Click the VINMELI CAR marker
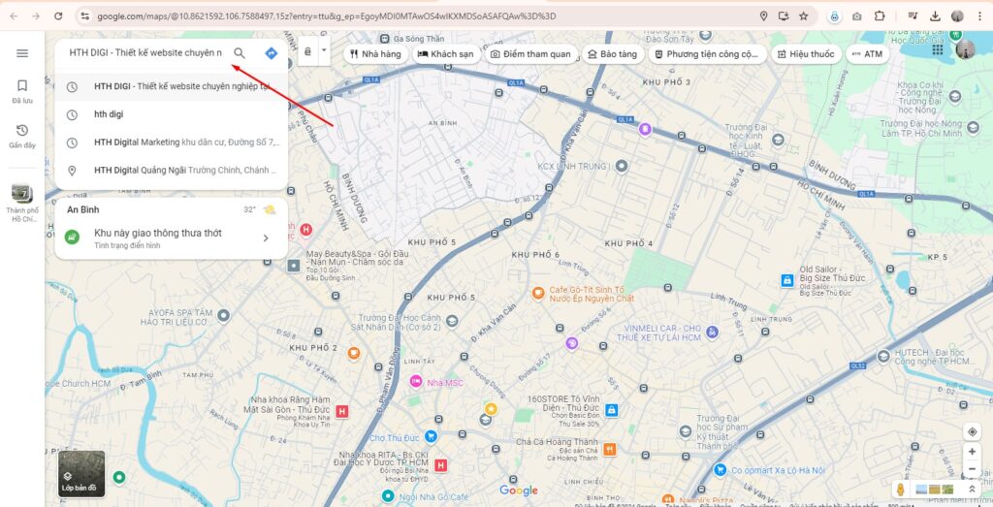The width and height of the screenshot is (993, 507). pos(712,332)
